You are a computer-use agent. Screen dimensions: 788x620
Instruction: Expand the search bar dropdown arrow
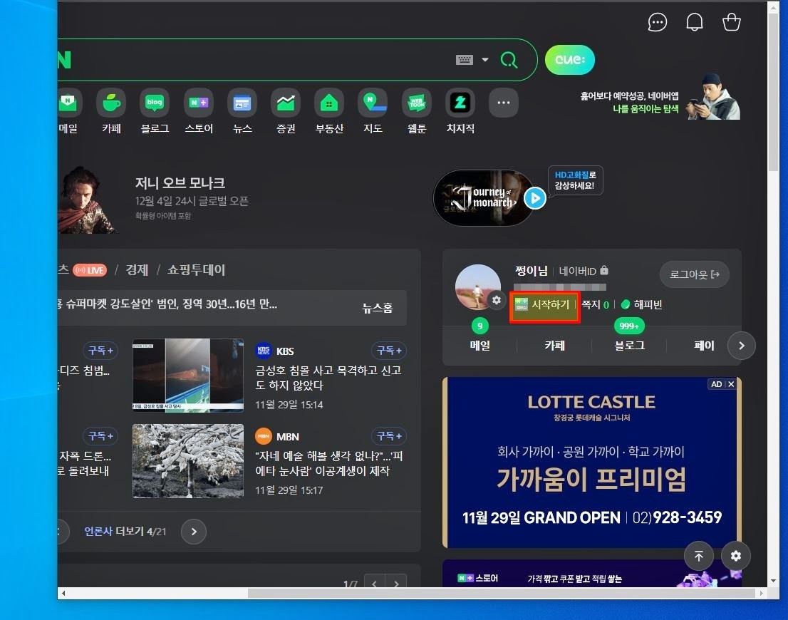click(x=485, y=60)
